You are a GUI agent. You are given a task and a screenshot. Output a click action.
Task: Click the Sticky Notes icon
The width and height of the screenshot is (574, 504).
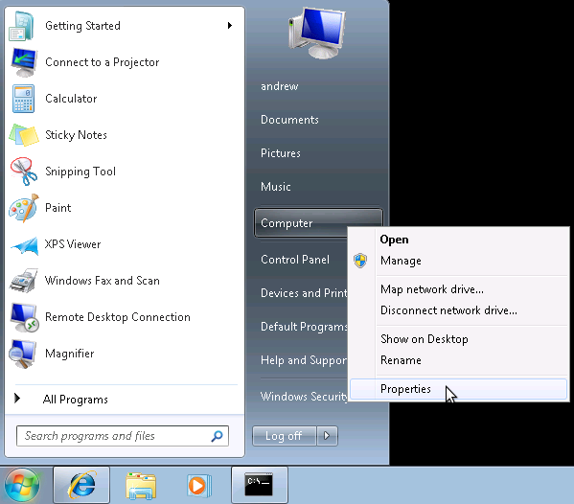click(x=23, y=135)
